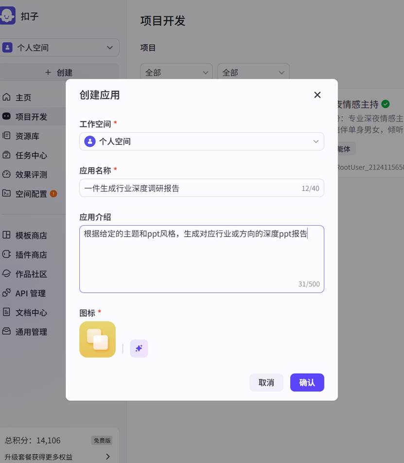The width and height of the screenshot is (404, 463).
Task: Click the green verified badge on project card
Action: (386, 104)
